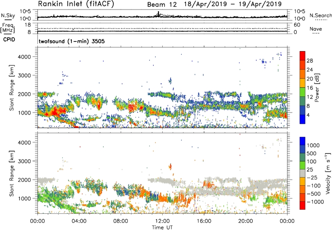Click the '28' power colorbar value
The image size is (332, 230).
310,61
